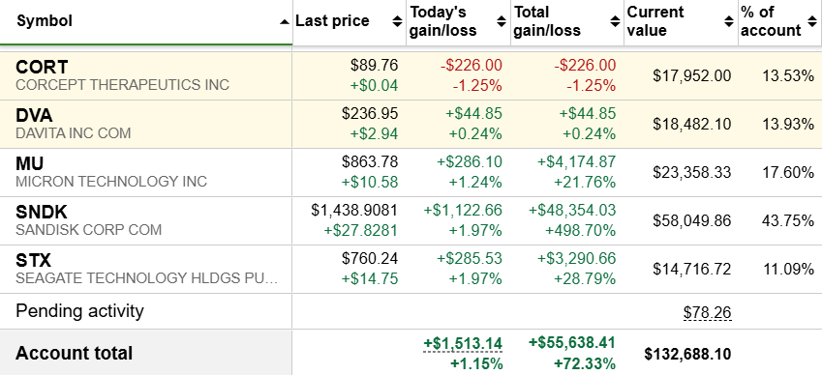Click % of account sort arrows
Screen dimensions: 822x375
tap(812, 21)
